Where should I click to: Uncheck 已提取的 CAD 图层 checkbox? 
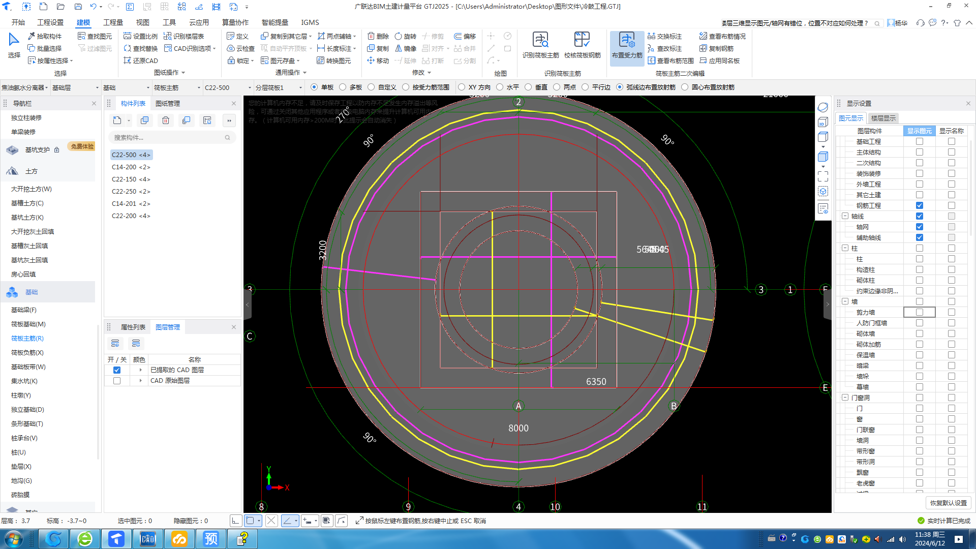click(x=117, y=370)
